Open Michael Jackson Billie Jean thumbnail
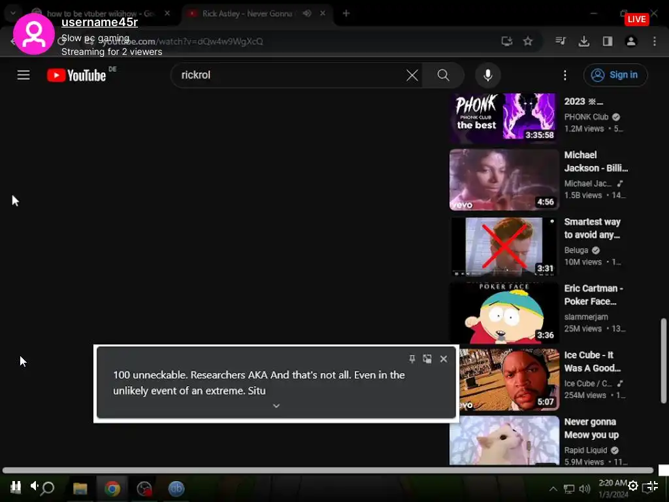This screenshot has height=502, width=669. tap(504, 179)
